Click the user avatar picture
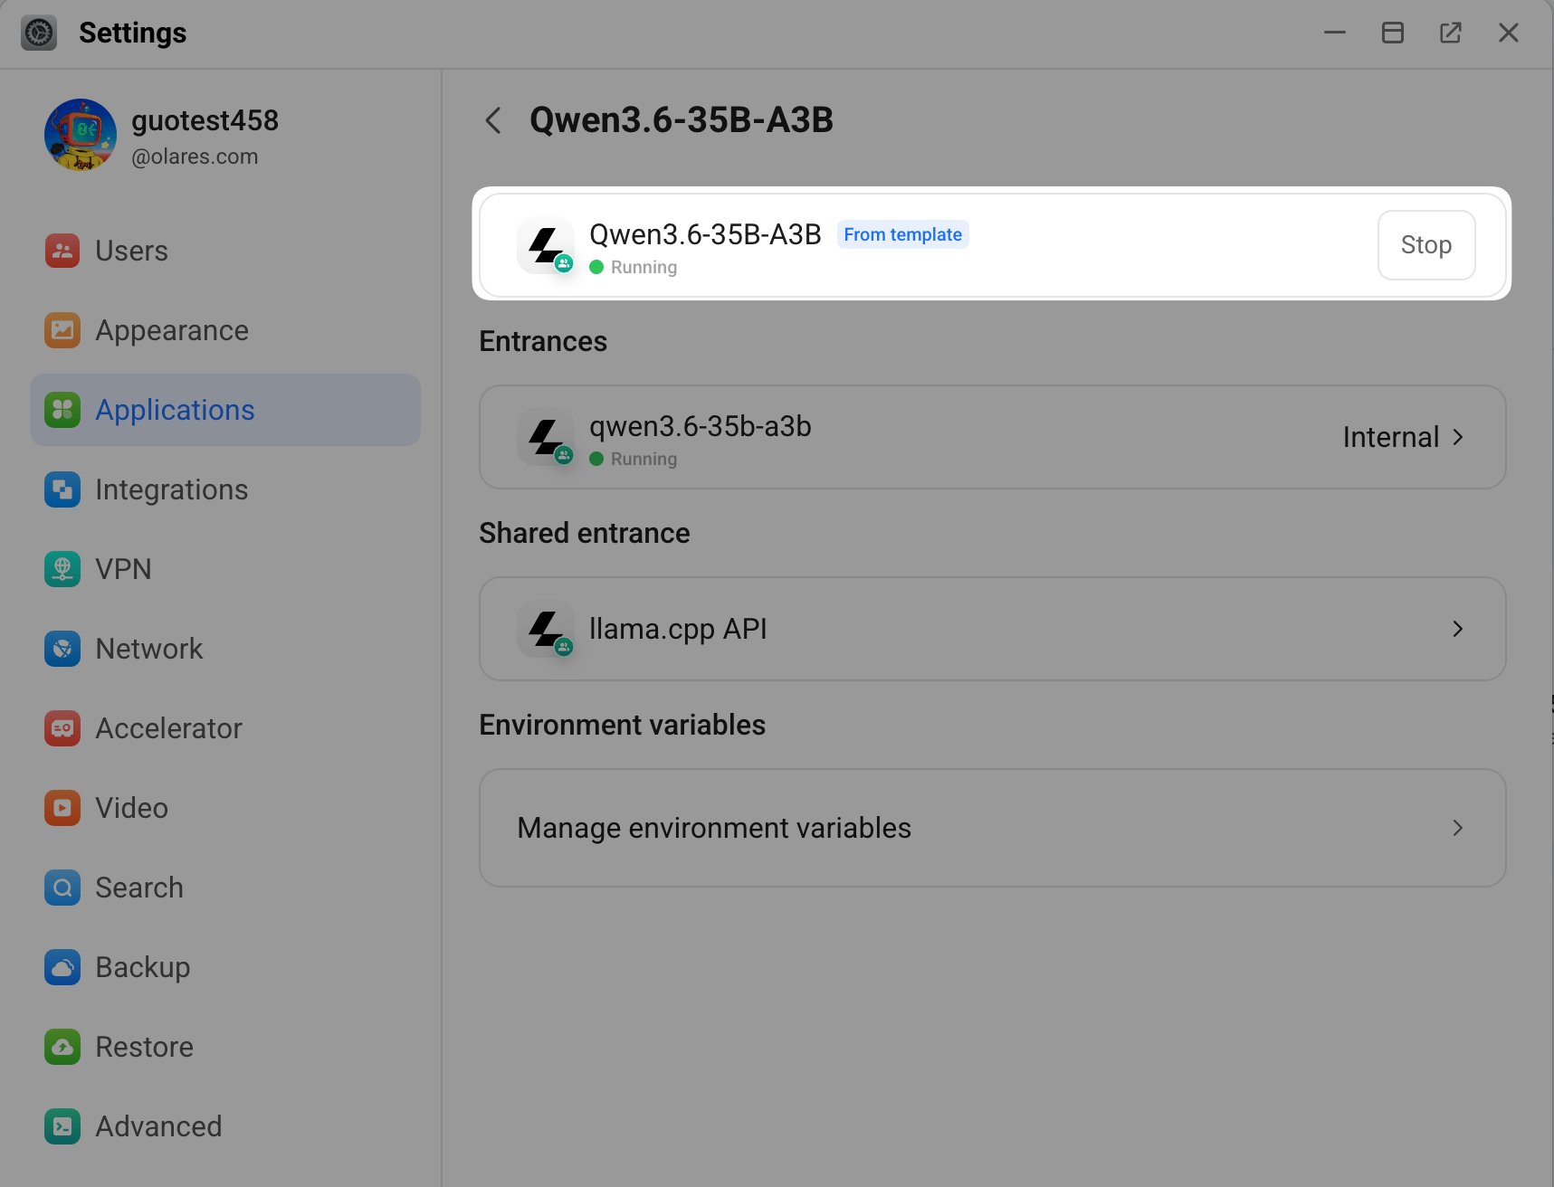1554x1187 pixels. 81,135
